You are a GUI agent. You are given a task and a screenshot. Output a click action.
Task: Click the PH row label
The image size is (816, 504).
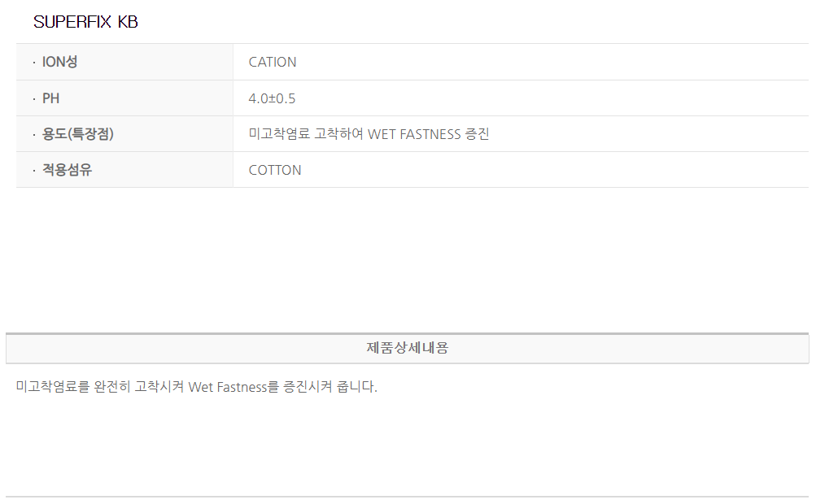(50, 98)
